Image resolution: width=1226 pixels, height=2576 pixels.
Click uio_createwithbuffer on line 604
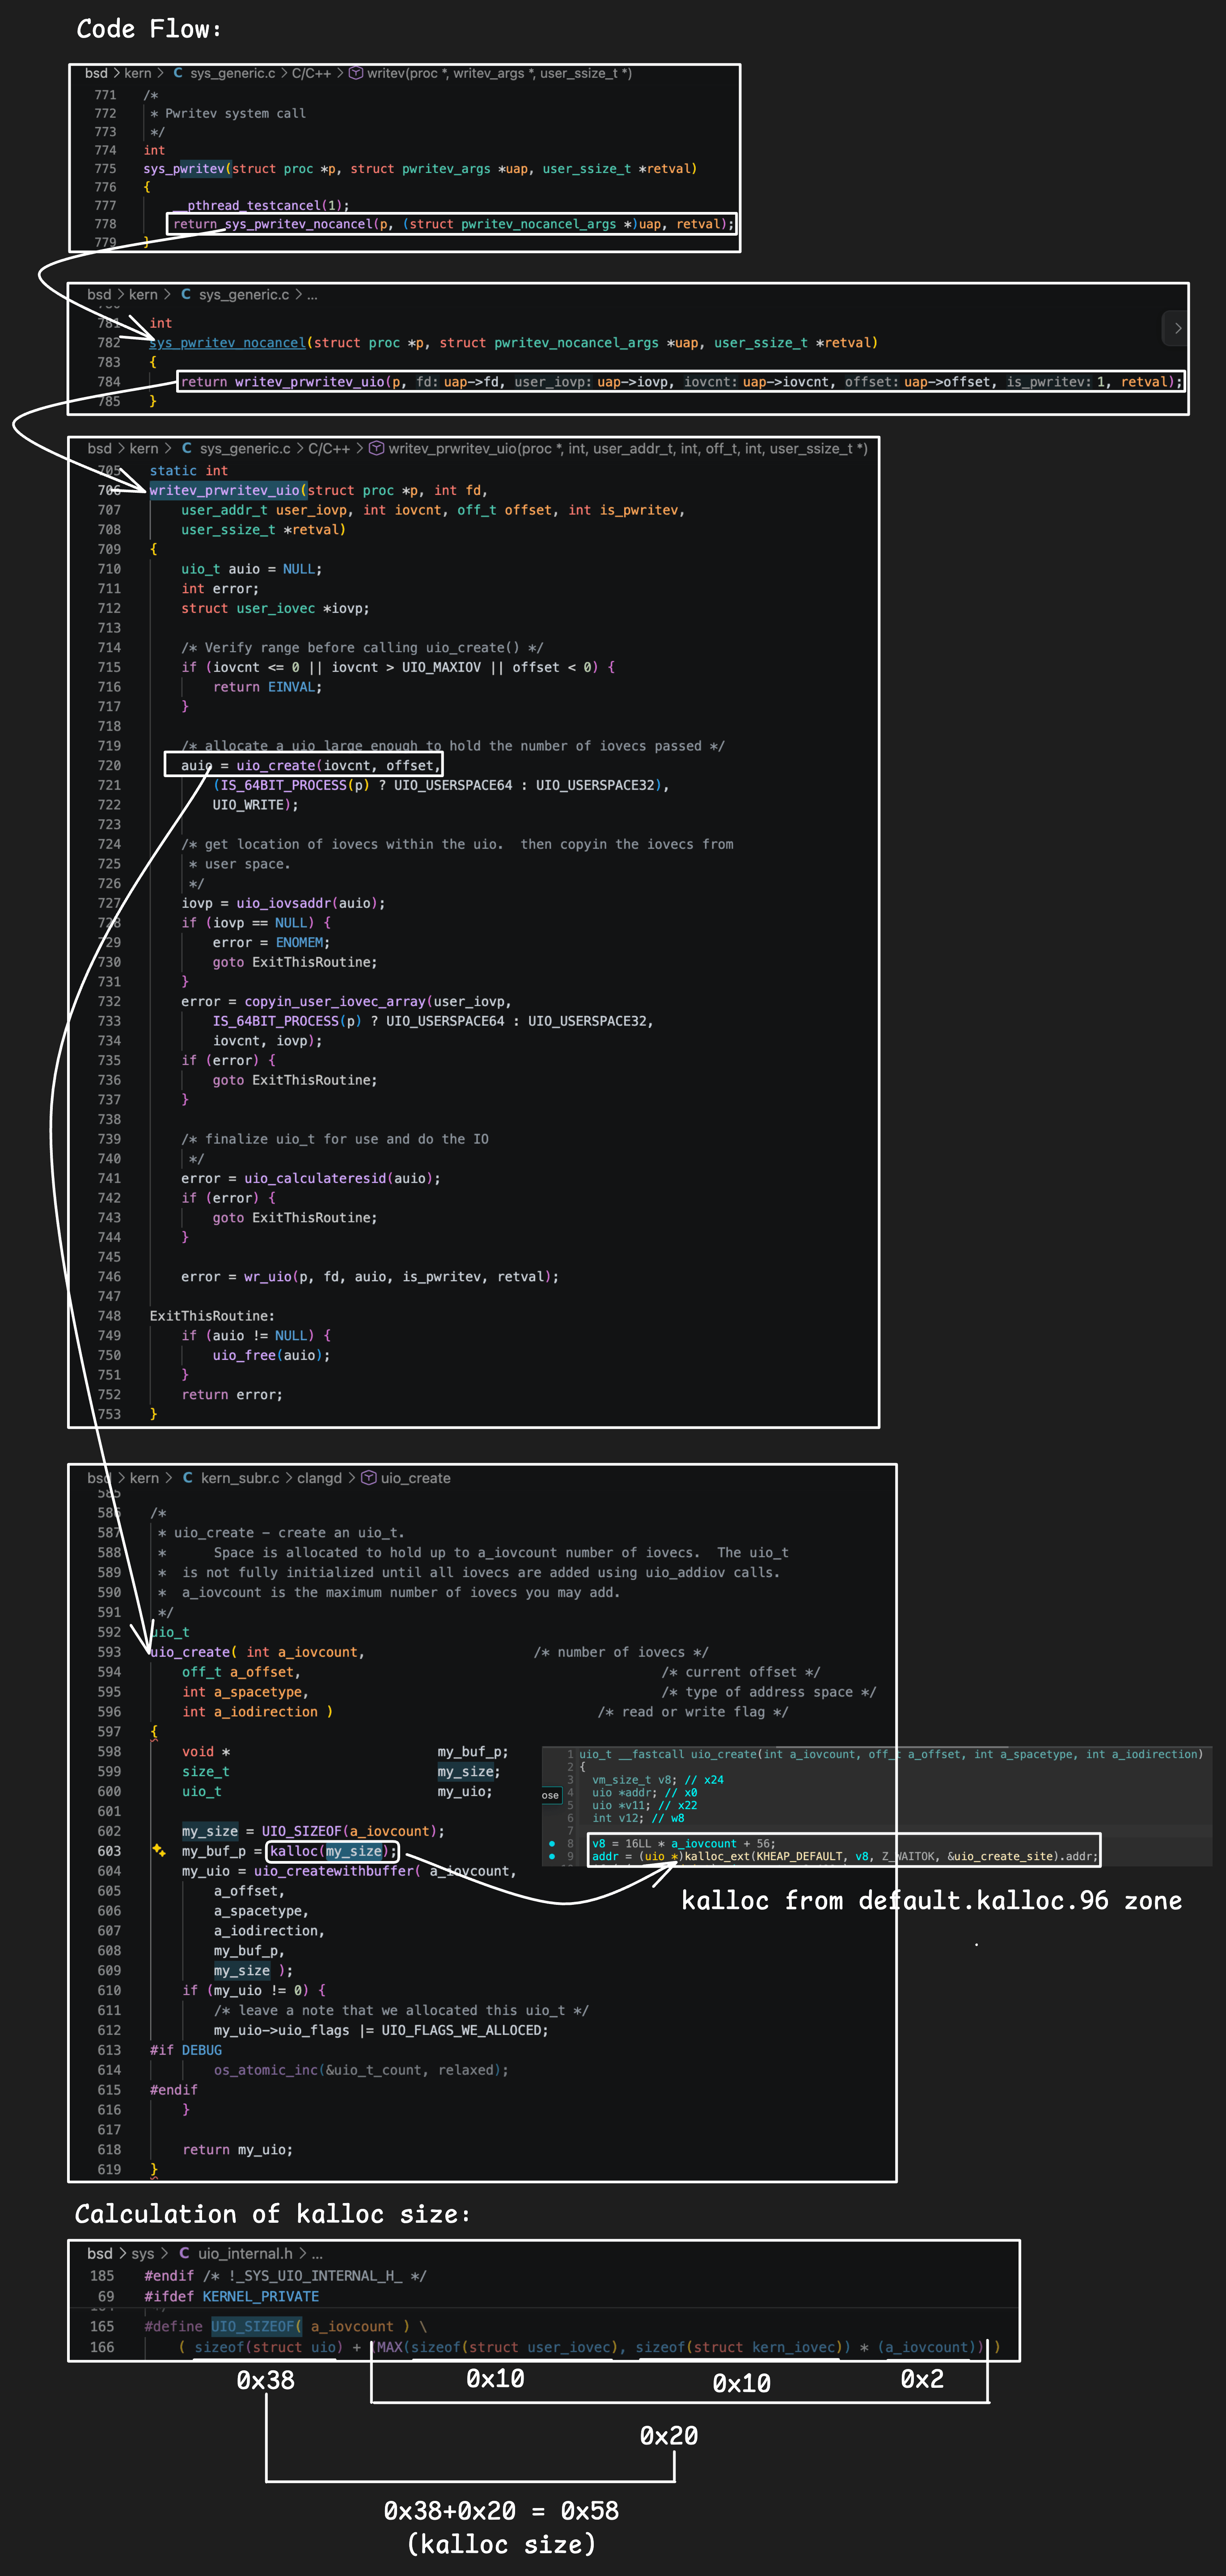[334, 1871]
